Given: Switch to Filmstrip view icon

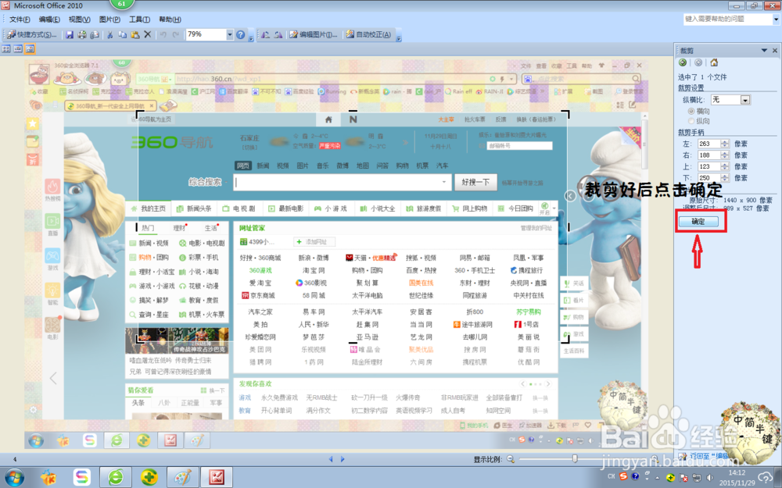Looking at the screenshot, I should coord(18,48).
